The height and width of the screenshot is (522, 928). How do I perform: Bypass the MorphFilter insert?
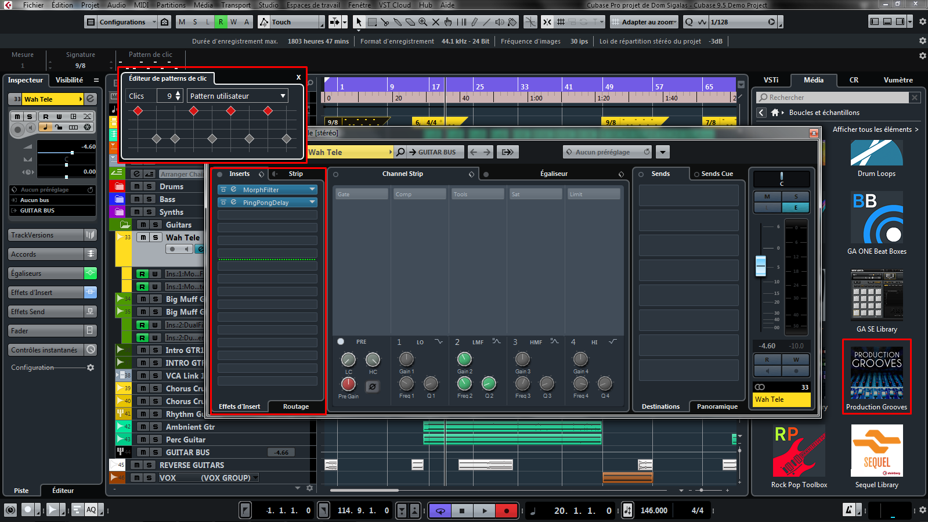223,190
